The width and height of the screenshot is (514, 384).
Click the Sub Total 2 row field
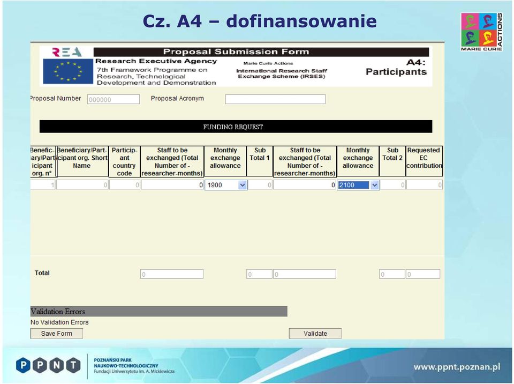[392, 184]
